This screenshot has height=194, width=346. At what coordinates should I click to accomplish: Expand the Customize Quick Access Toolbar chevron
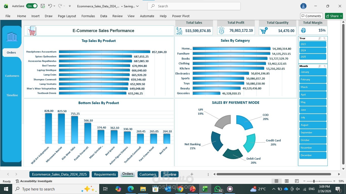click(x=69, y=6)
